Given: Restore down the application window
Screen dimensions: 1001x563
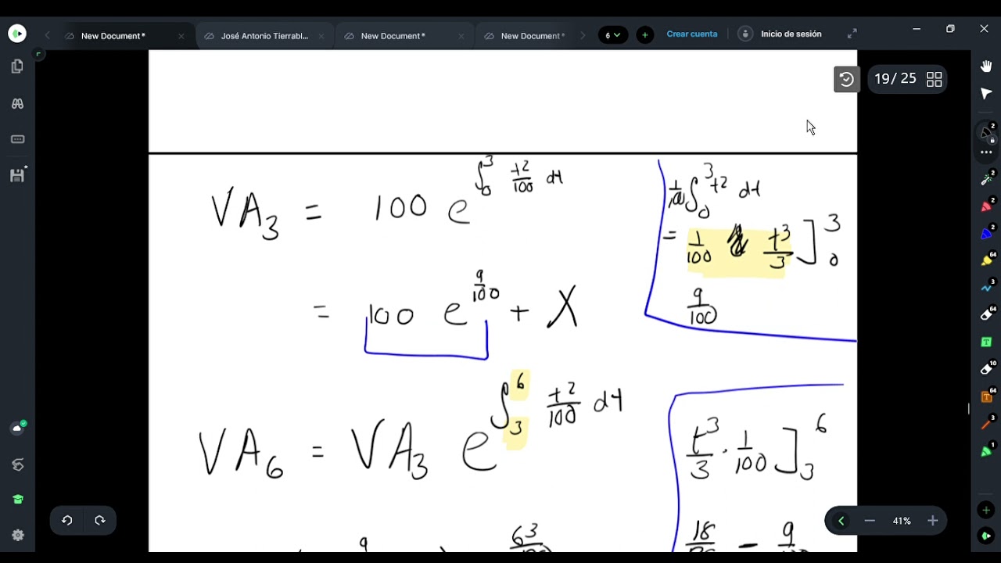Looking at the screenshot, I should [950, 29].
